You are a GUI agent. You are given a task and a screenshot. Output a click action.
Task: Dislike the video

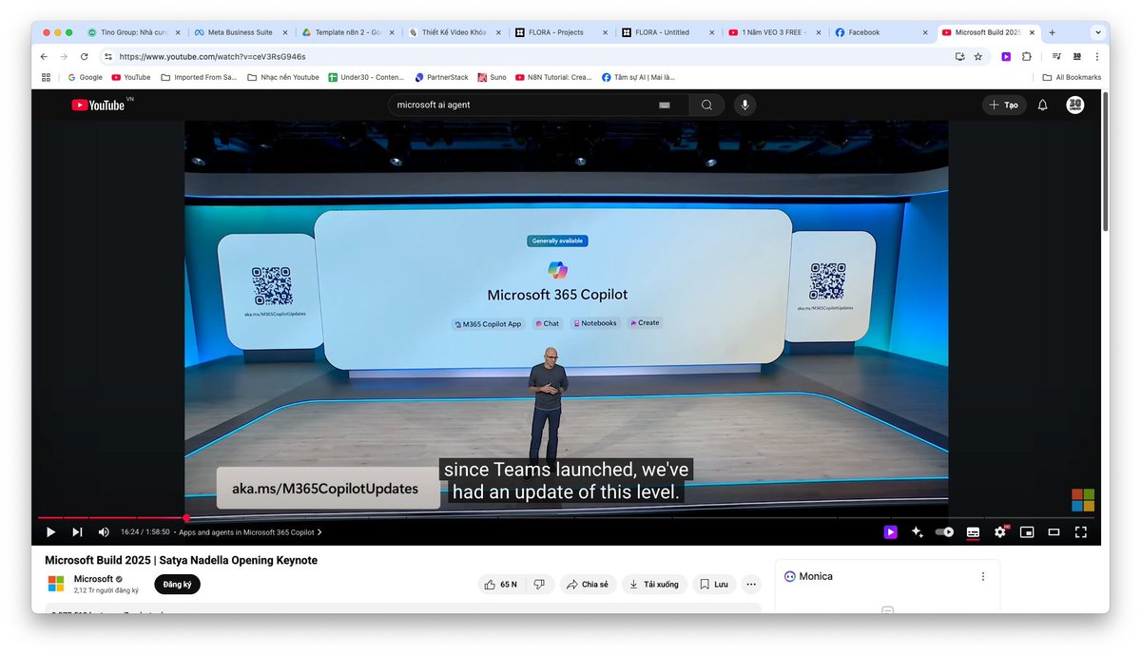point(538,584)
